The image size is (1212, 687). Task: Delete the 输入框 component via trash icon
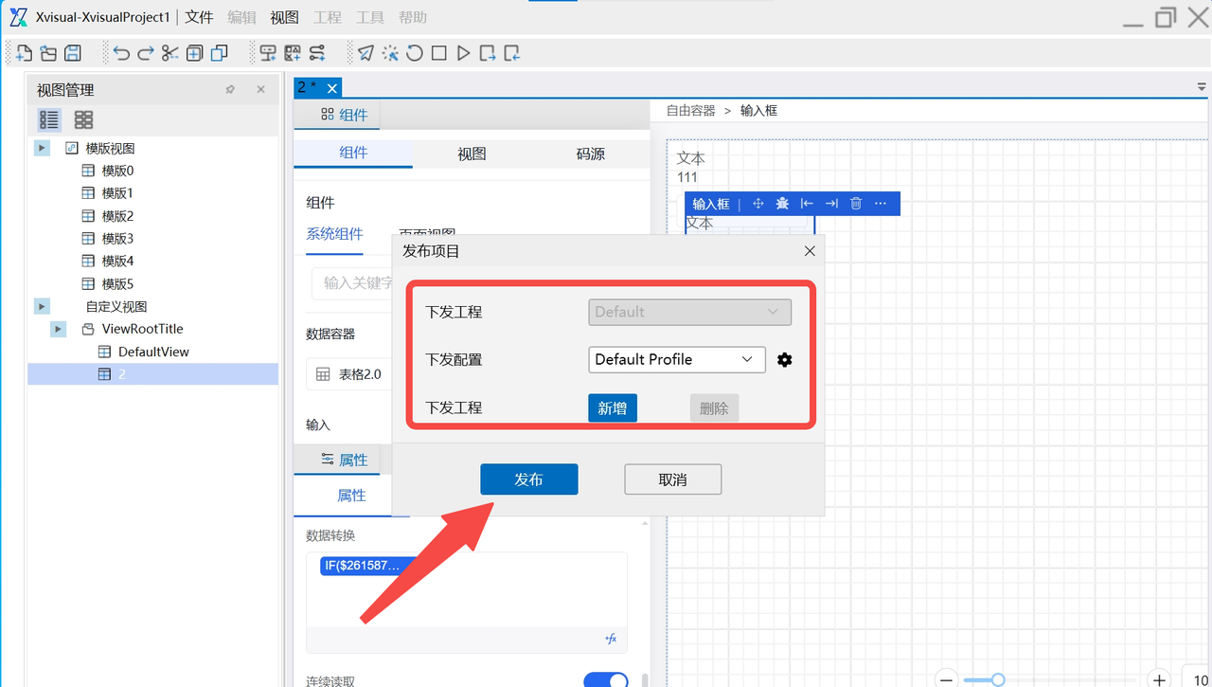pyautogui.click(x=856, y=204)
